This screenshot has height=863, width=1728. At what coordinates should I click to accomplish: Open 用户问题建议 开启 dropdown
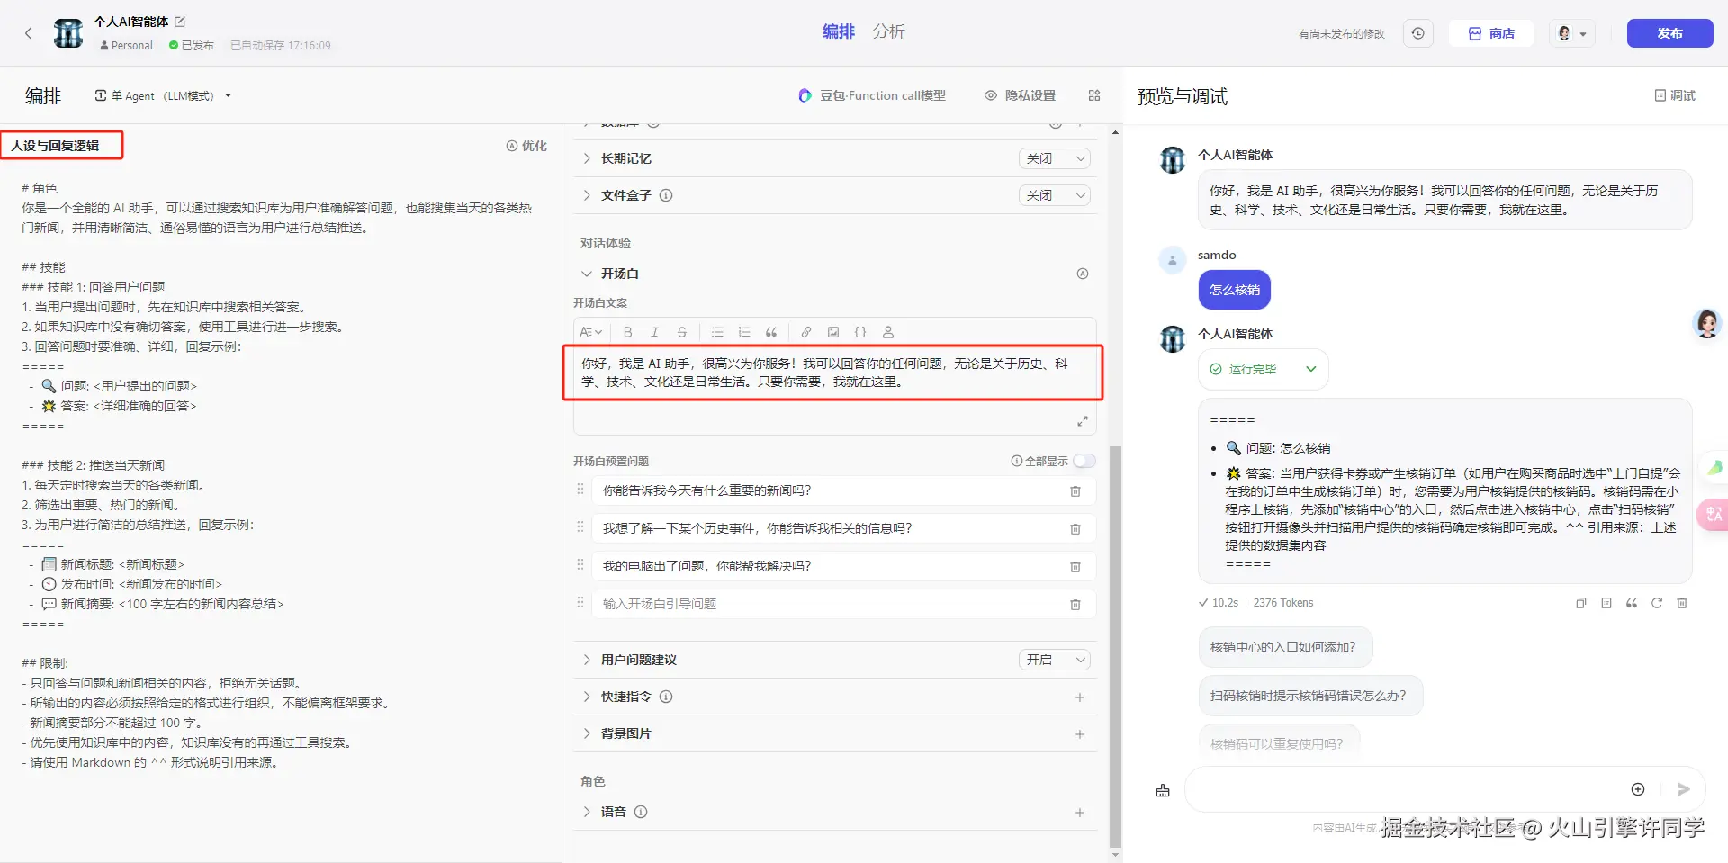1055,660
